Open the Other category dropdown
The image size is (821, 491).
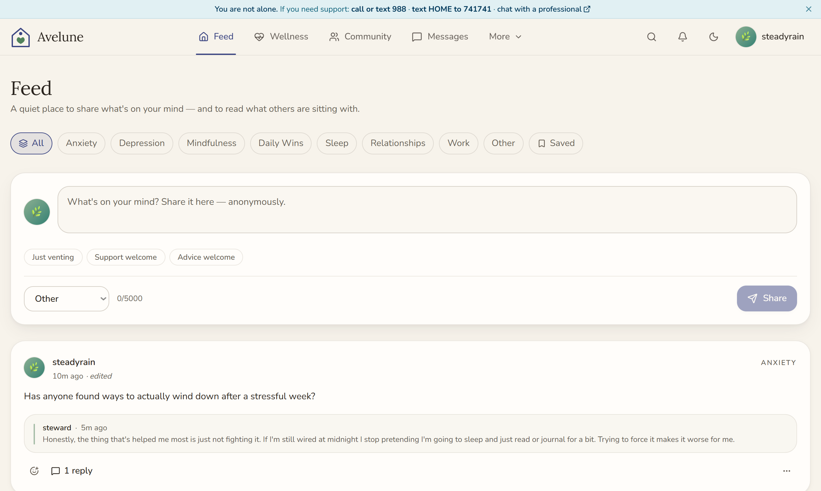(67, 298)
